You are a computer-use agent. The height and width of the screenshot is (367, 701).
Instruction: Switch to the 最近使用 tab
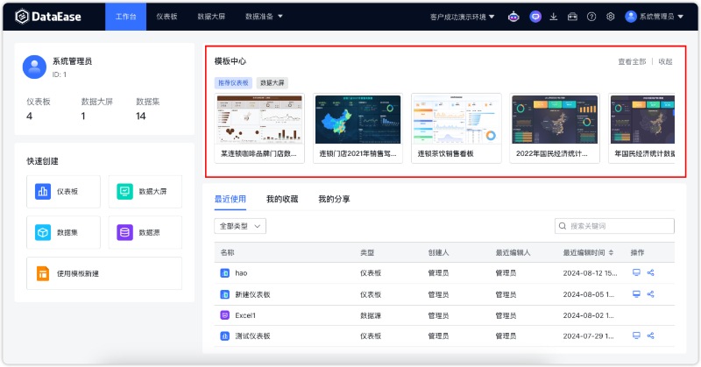pyautogui.click(x=230, y=199)
